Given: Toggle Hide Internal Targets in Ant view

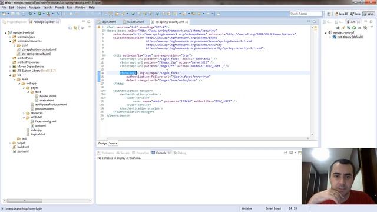Looking at the screenshot, I should pyautogui.click(x=349, y=28).
